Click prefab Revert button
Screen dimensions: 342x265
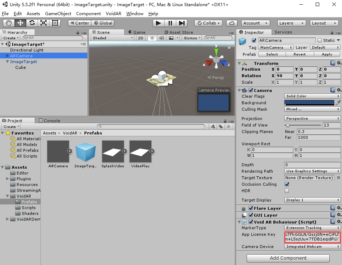click(299, 54)
